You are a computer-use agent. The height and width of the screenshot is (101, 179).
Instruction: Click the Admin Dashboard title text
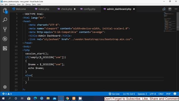[49, 36]
